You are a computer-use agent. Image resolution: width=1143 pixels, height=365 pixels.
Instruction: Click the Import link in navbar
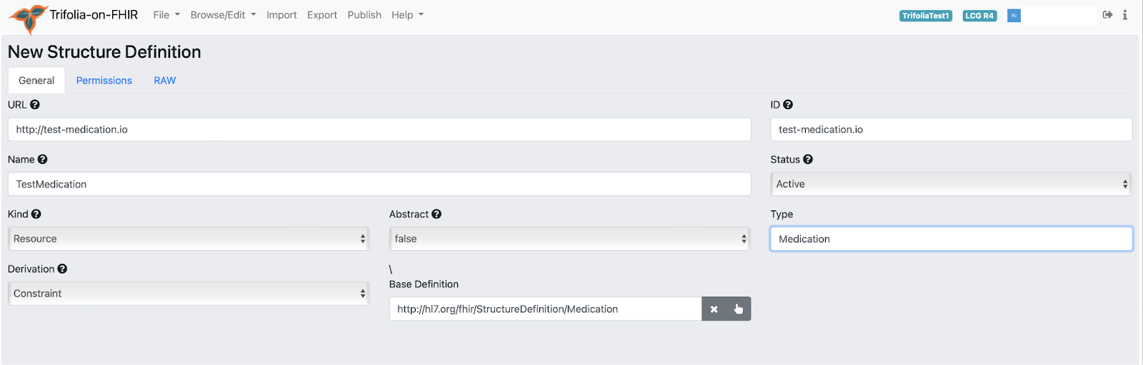coord(281,15)
